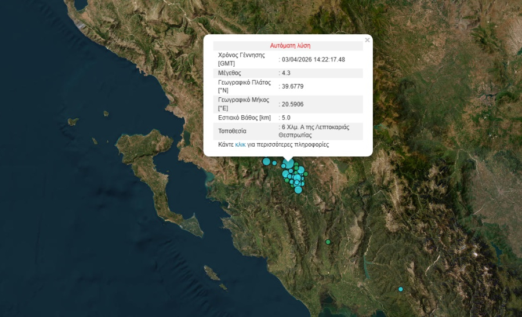Image resolution: width=522 pixels, height=317 pixels.
Task: Pick the lone cyan marker at bottom right
Action: [x=400, y=289]
